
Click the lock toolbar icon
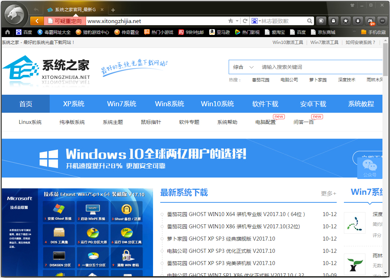pos(333,21)
